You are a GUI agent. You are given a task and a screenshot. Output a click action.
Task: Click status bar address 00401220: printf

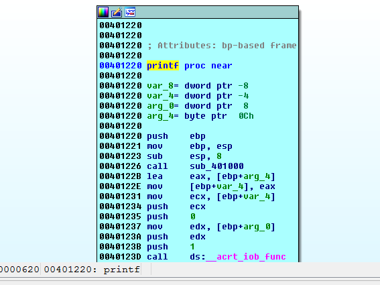coord(92,270)
